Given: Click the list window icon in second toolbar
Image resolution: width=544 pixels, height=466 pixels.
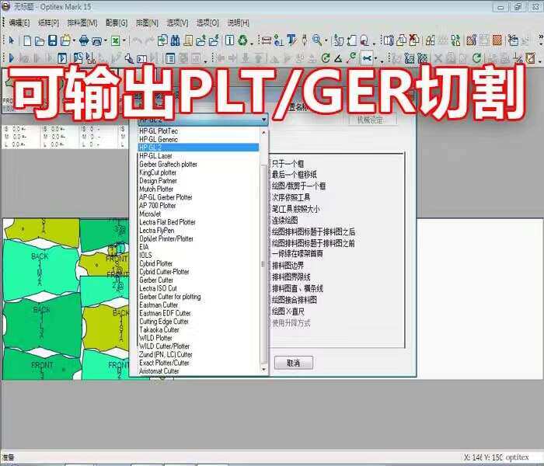Looking at the screenshot, I should (170, 58).
